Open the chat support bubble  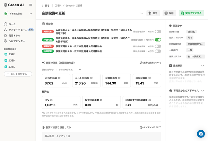[x=201, y=134]
